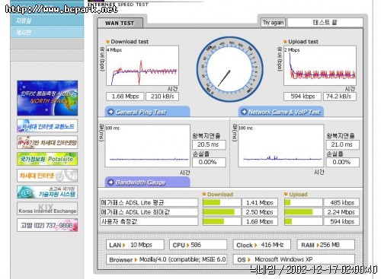
Task: Click the Browser Mozilla/4.0 field
Action: (166, 259)
